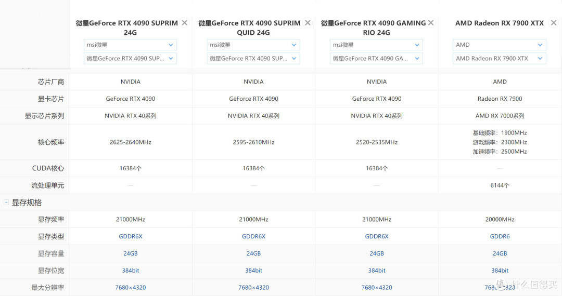The image size is (562, 296).
Task: Click 384bit link in Radeon column
Action: coord(500,271)
